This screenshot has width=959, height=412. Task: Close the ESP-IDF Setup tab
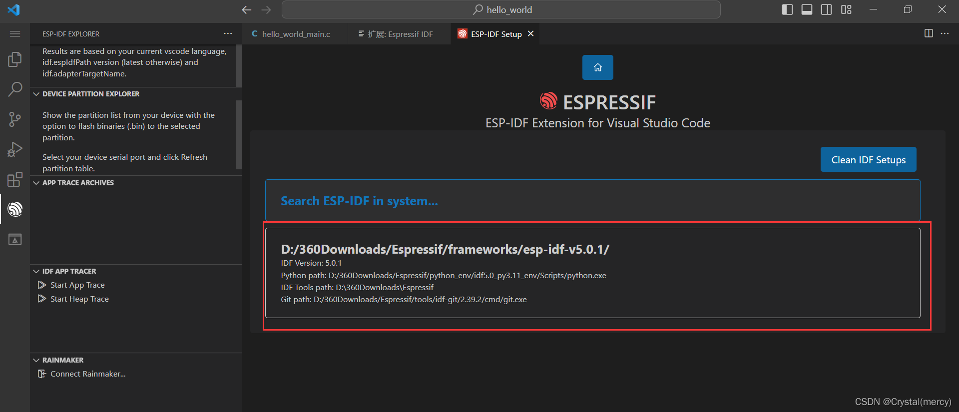(x=531, y=33)
